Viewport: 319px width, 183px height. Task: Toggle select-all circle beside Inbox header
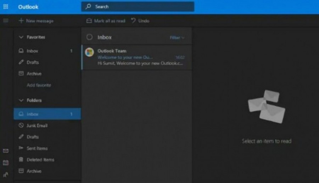click(89, 37)
